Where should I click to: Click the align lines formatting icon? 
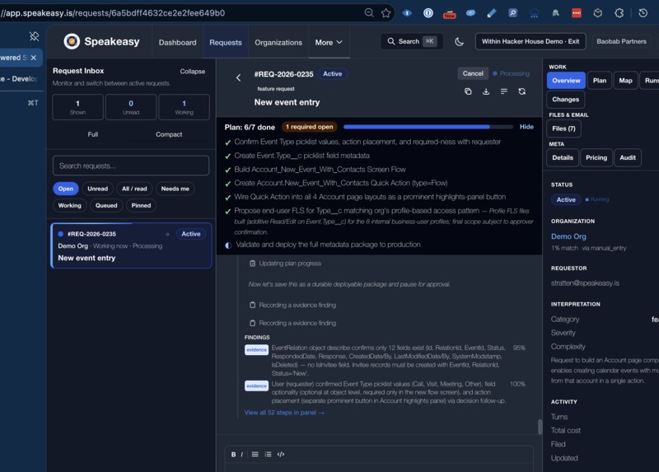[255, 455]
